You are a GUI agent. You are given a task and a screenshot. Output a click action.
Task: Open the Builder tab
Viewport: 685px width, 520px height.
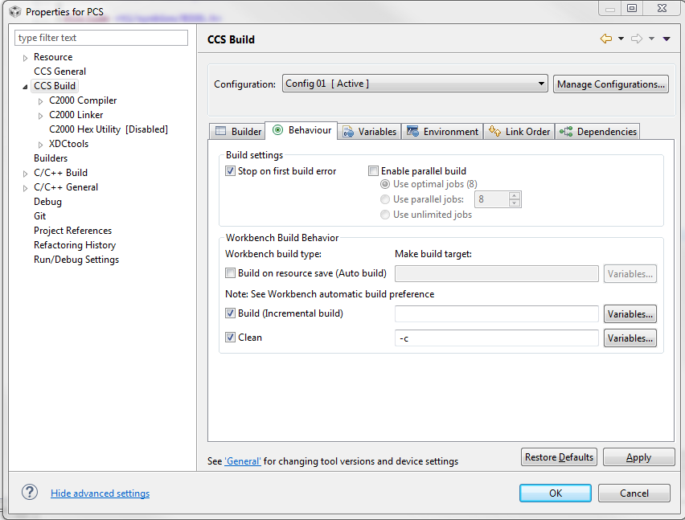(x=238, y=132)
